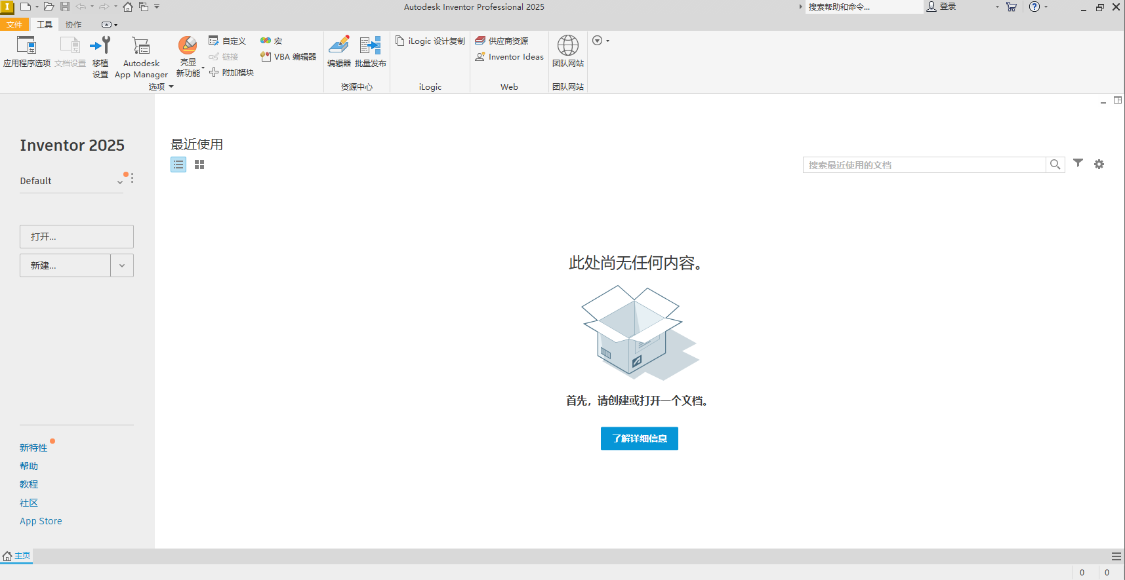Switch to the 协作 ribbon tab

(73, 25)
